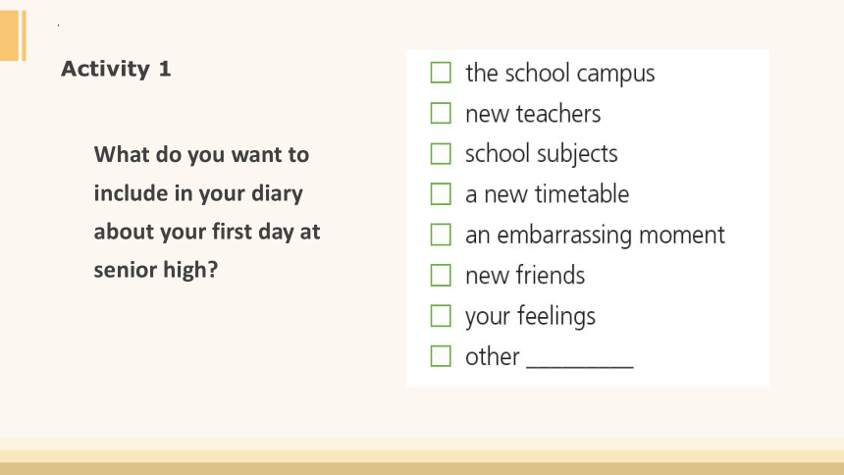
Task: Tick the 'an embarrassing moment' checkbox
Action: 441,235
